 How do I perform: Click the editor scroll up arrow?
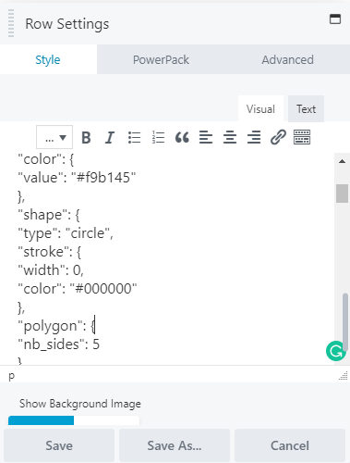[x=342, y=161]
